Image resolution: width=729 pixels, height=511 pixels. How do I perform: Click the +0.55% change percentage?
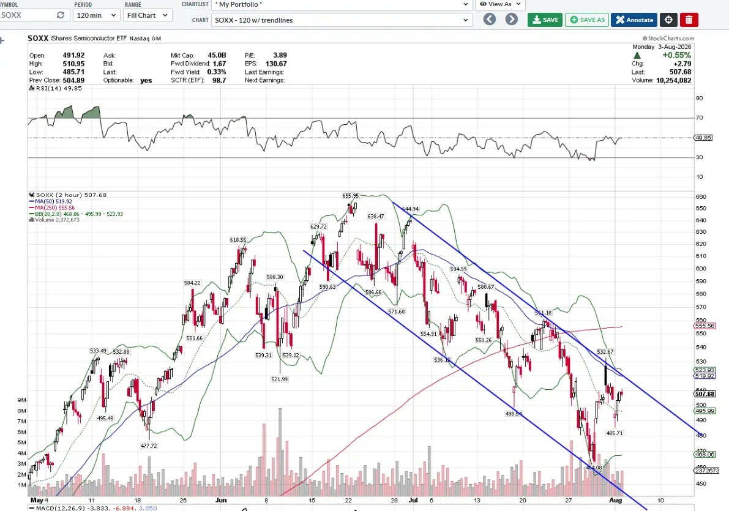click(x=676, y=55)
